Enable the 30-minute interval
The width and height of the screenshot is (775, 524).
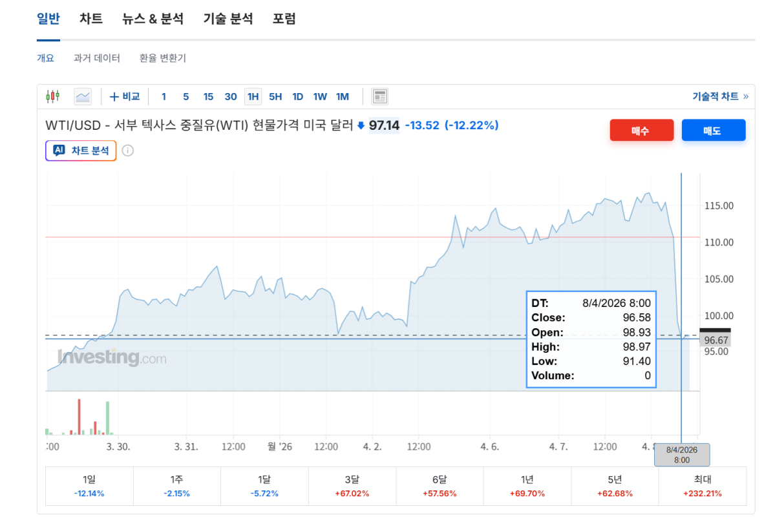(230, 96)
